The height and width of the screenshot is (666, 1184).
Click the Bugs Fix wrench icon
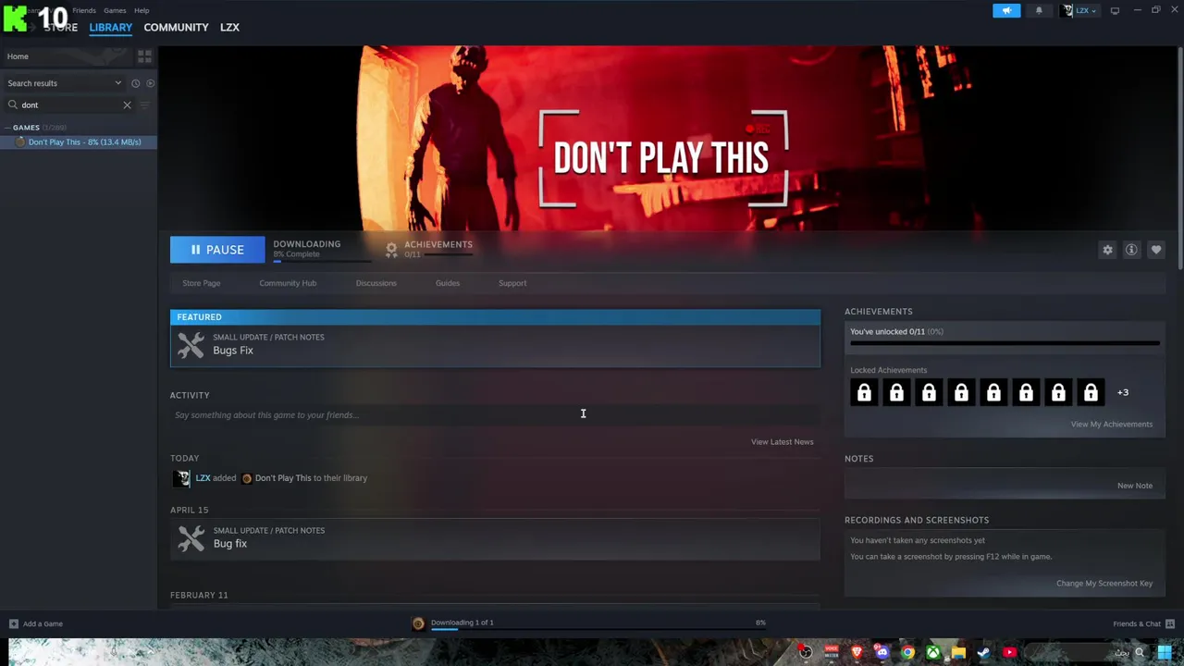[x=191, y=345]
